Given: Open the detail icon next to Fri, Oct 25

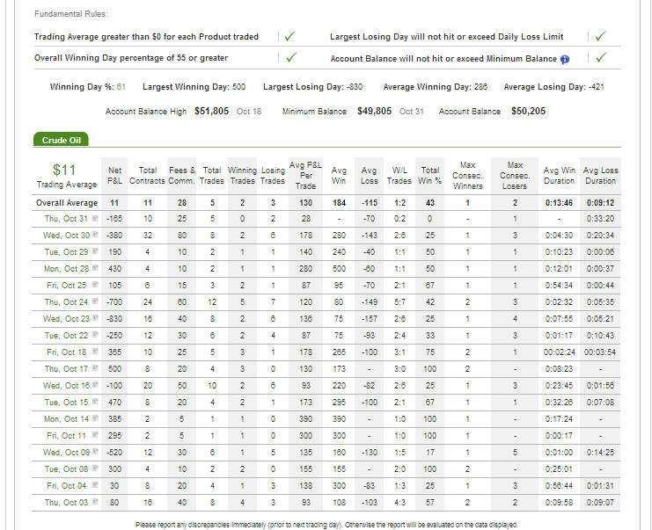Looking at the screenshot, I should 95,285.
